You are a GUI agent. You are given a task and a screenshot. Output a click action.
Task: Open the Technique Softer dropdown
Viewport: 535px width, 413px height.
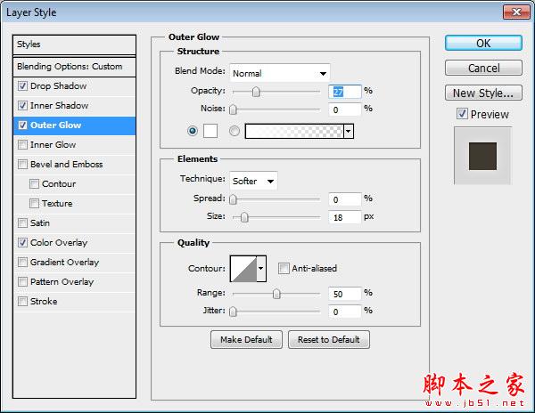pos(253,181)
